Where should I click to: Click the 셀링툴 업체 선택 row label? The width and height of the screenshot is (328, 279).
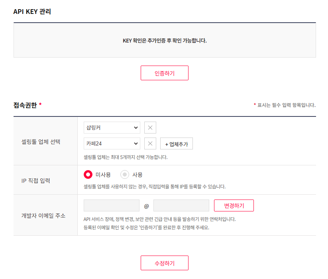(x=41, y=141)
